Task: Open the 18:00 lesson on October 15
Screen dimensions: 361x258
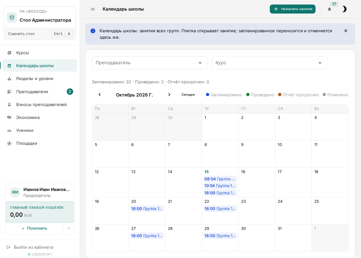Action: click(x=220, y=193)
